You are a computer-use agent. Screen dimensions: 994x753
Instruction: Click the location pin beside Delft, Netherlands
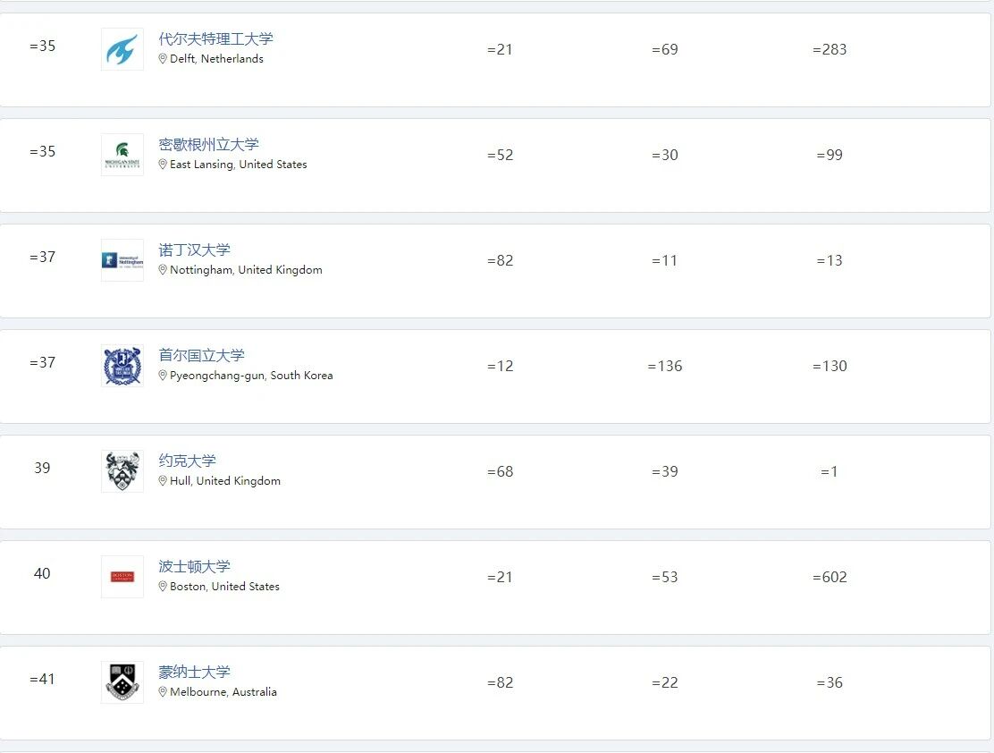[163, 59]
